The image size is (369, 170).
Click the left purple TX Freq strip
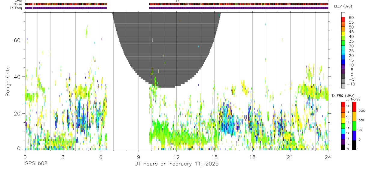(x=66, y=8)
